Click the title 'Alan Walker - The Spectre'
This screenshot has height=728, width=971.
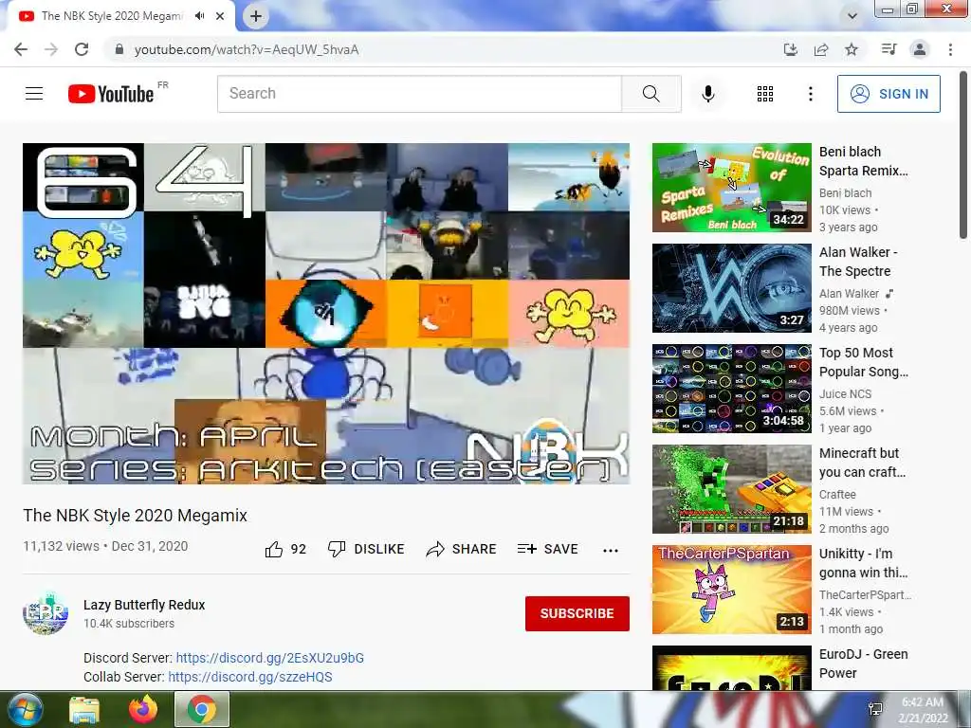pyautogui.click(x=858, y=262)
